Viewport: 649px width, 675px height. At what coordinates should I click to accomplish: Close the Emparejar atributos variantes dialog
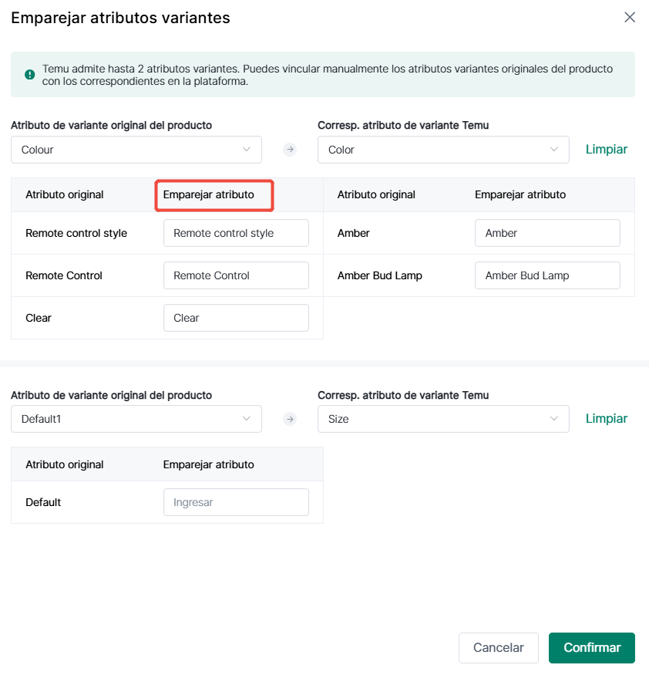[630, 17]
